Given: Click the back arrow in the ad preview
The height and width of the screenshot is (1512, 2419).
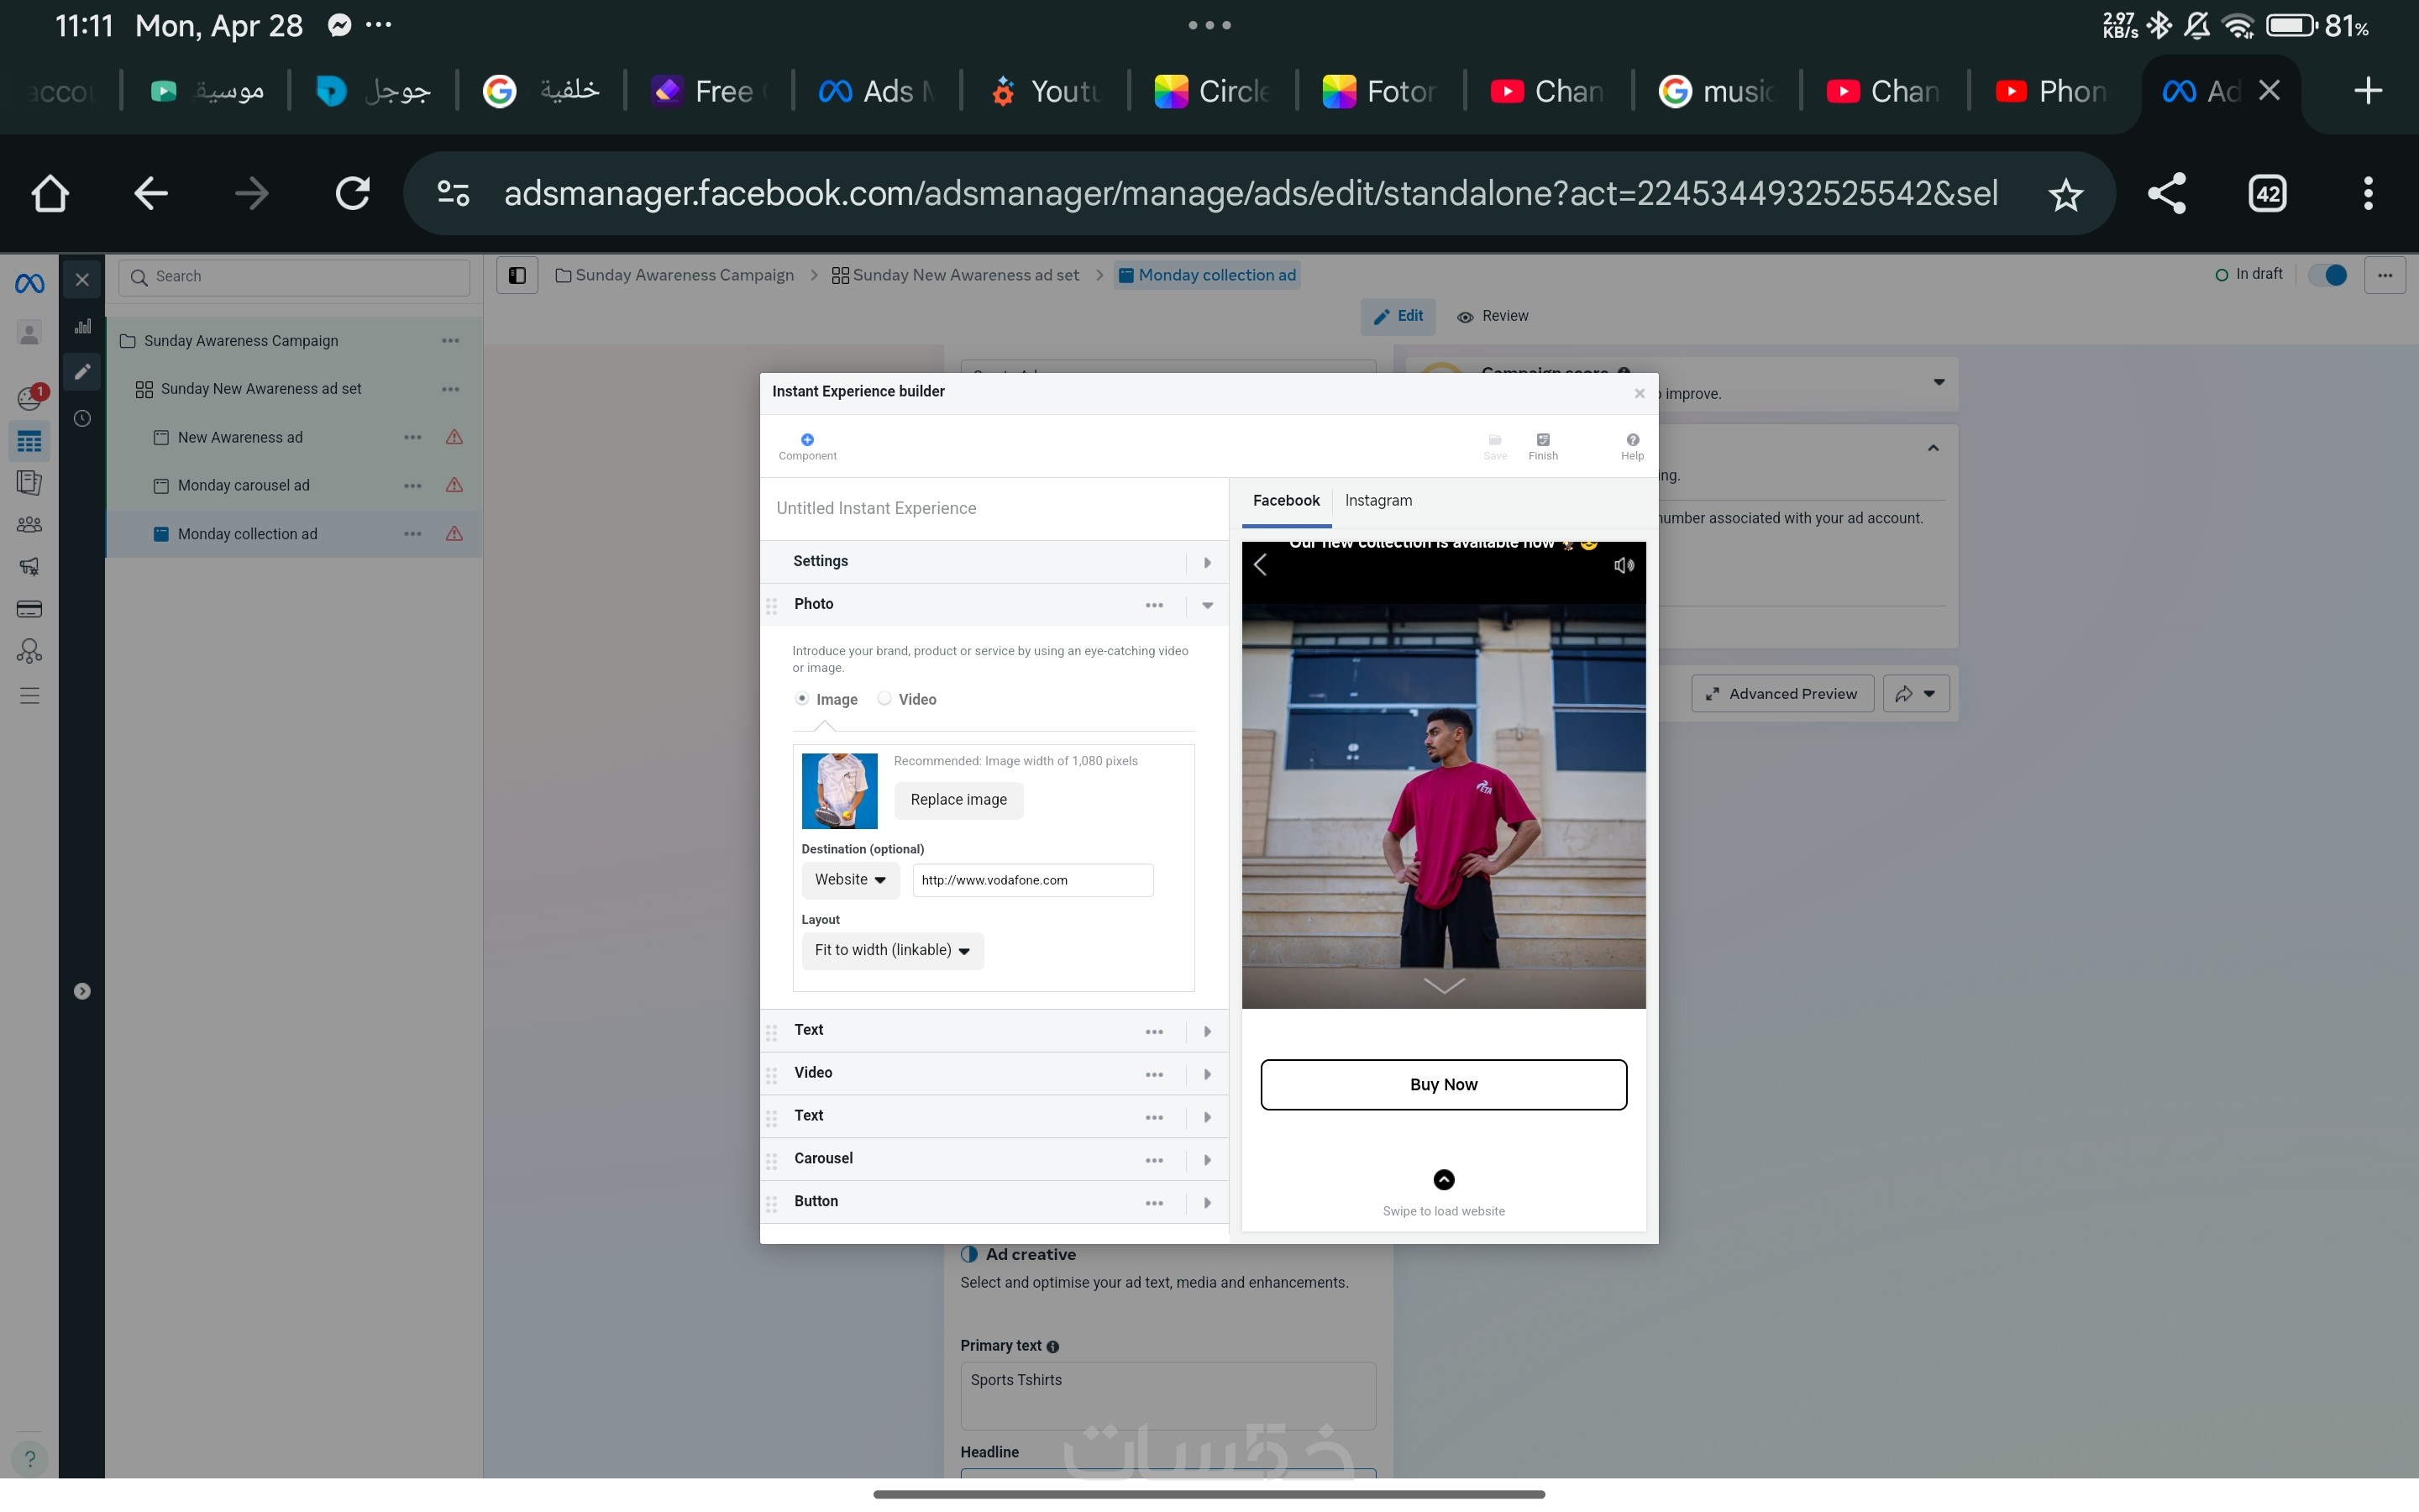Looking at the screenshot, I should pyautogui.click(x=1261, y=565).
